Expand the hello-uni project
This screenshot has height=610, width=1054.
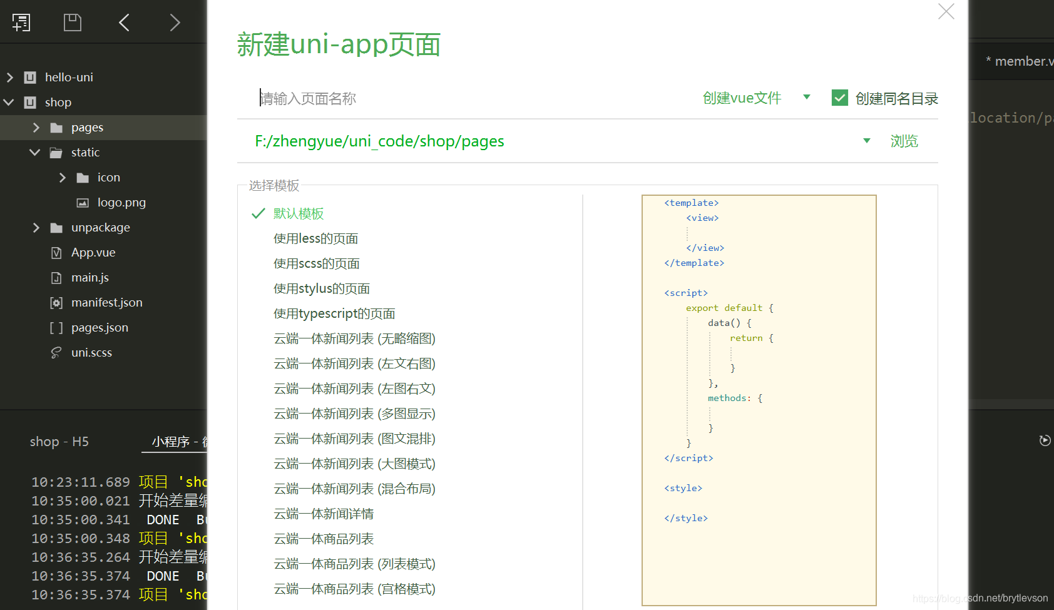(x=9, y=78)
